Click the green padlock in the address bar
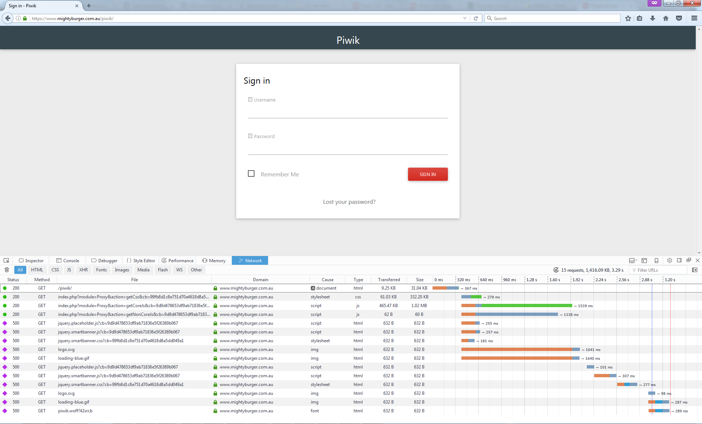Viewport: 702px width, 424px height. pos(25,18)
